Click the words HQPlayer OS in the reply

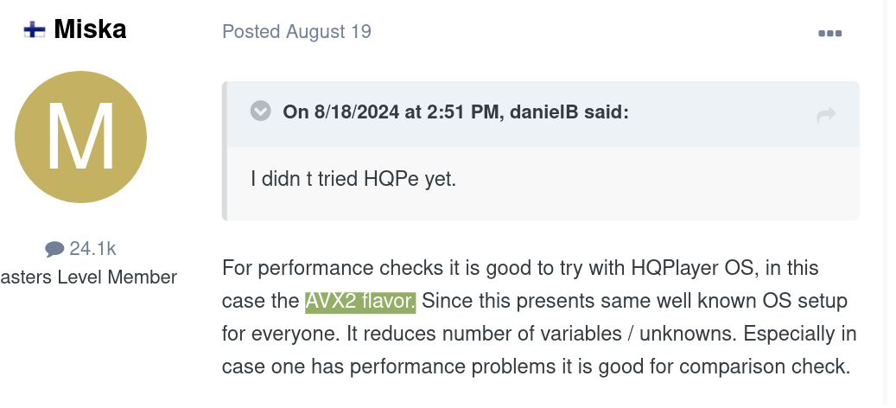click(x=693, y=267)
